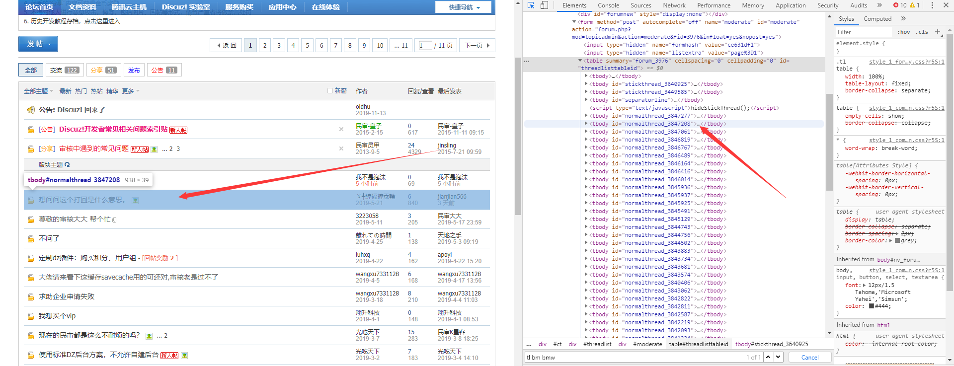Image resolution: width=954 pixels, height=366 pixels.
Task: Show more DevTools panel tabs after Audits
Action: (879, 5)
